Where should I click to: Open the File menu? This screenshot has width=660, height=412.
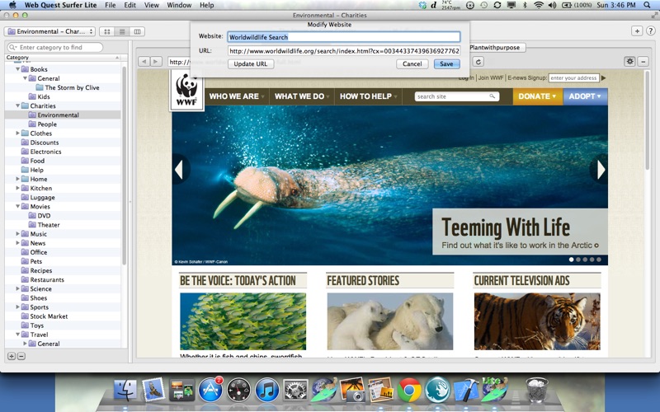click(111, 5)
